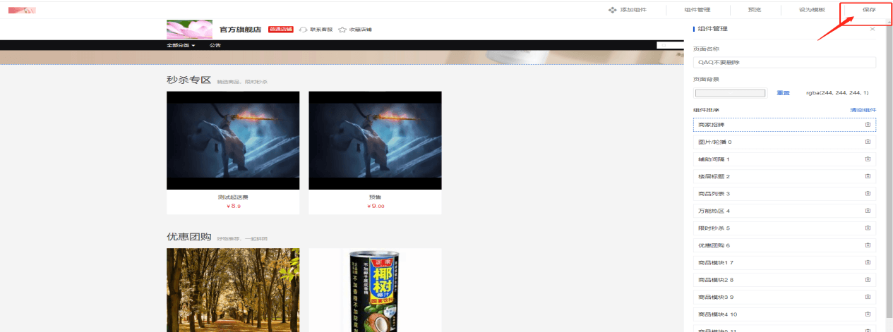Delete the 商家招牌 component via trash icon

868,124
